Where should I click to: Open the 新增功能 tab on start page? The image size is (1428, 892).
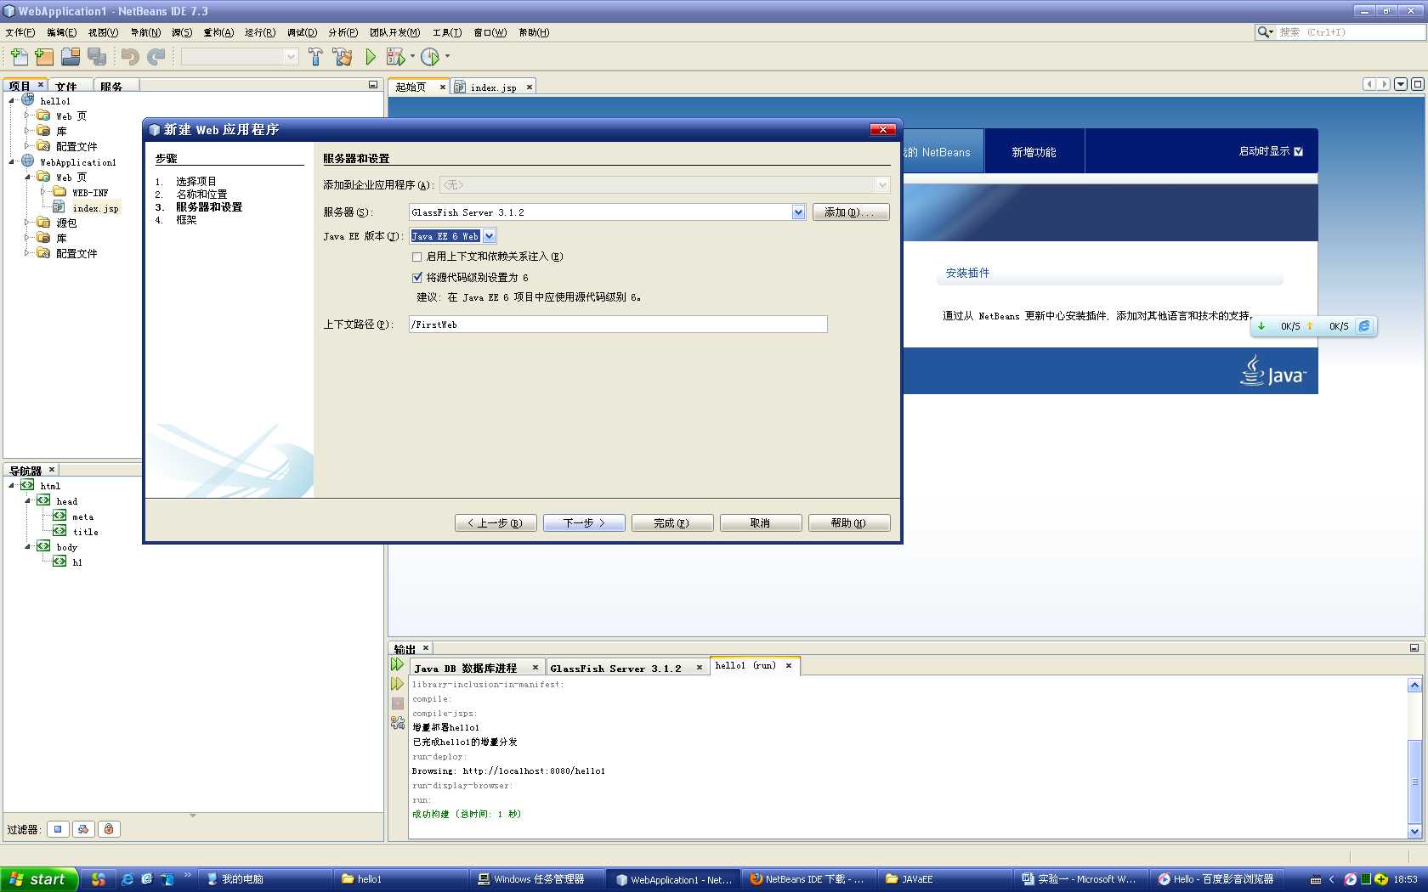[x=1034, y=152]
